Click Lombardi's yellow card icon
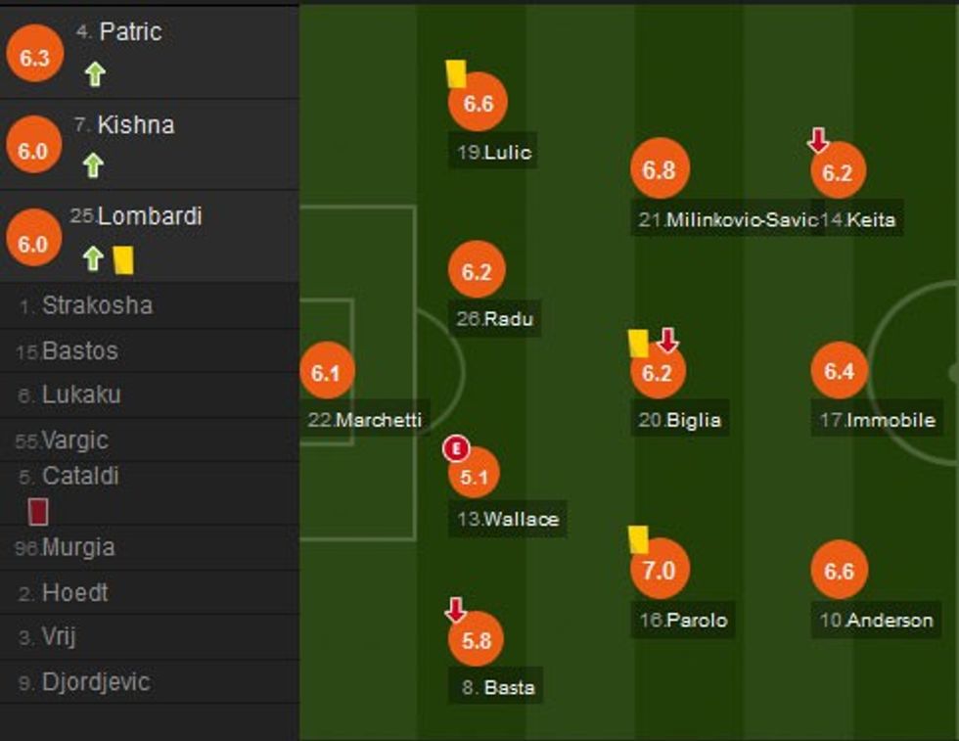The width and height of the screenshot is (959, 741). tap(122, 259)
